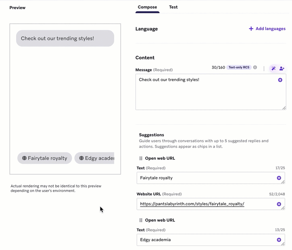Click the Add languages link
Image resolution: width=292 pixels, height=250 pixels.
pyautogui.click(x=267, y=29)
